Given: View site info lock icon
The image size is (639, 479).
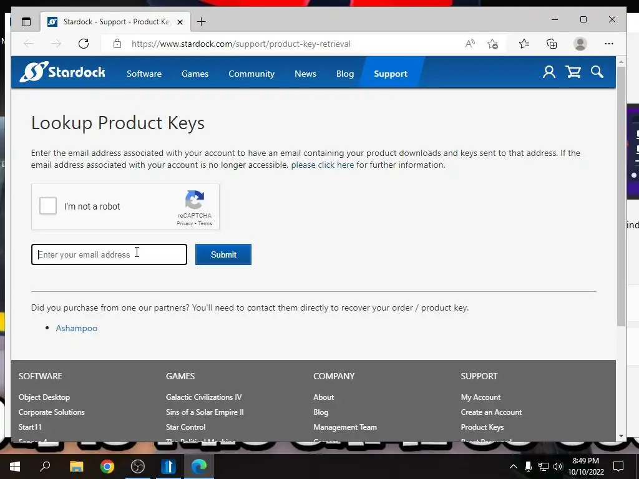Looking at the screenshot, I should point(117,44).
